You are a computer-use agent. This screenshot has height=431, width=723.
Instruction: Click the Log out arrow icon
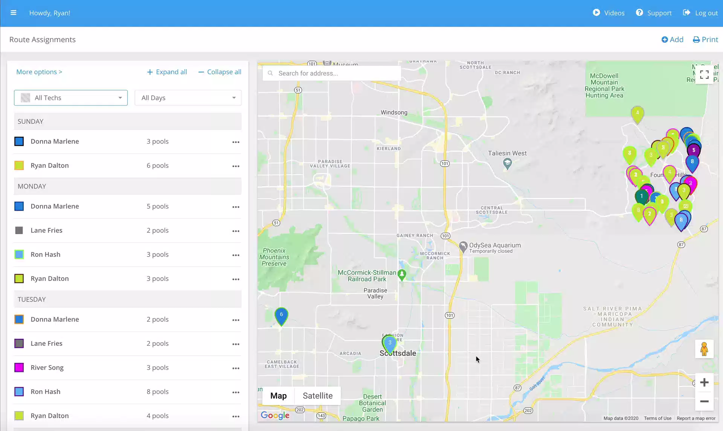click(686, 12)
